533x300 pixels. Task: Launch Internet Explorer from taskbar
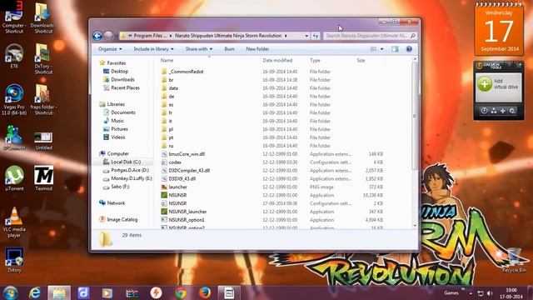click(x=35, y=292)
